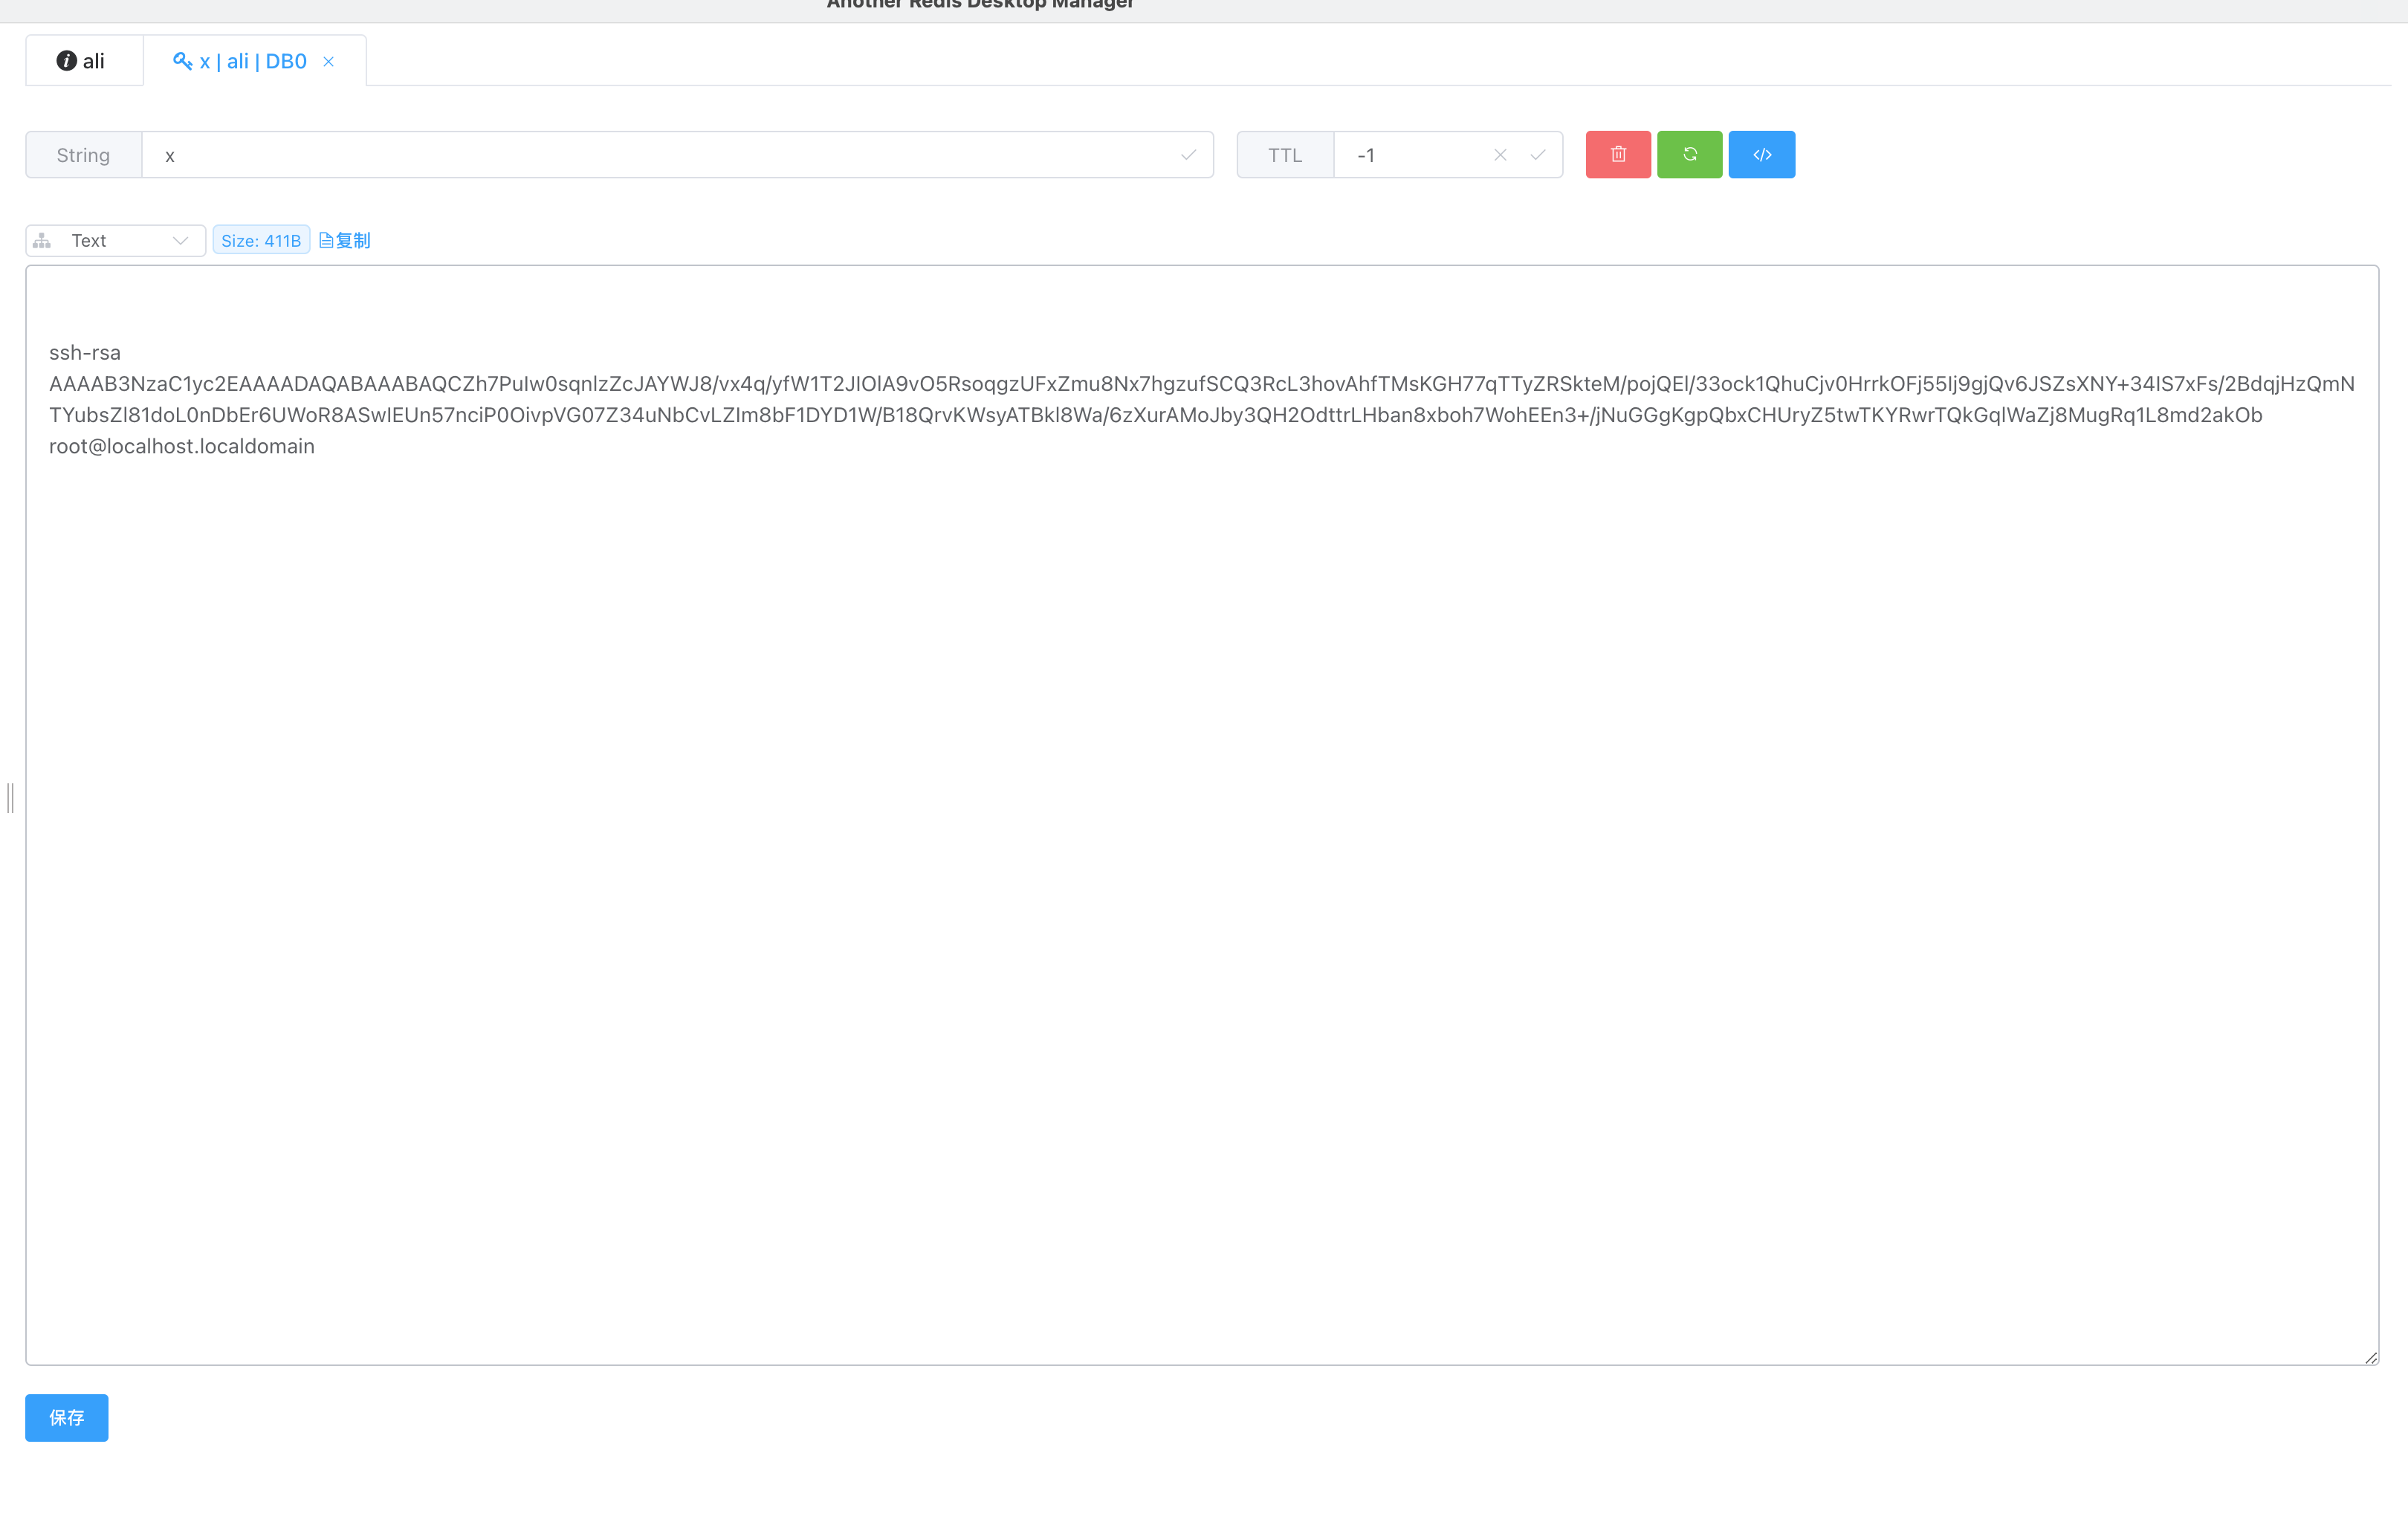Image resolution: width=2408 pixels, height=1525 pixels.
Task: Close the x | ali | DB0 tab
Action: point(328,62)
